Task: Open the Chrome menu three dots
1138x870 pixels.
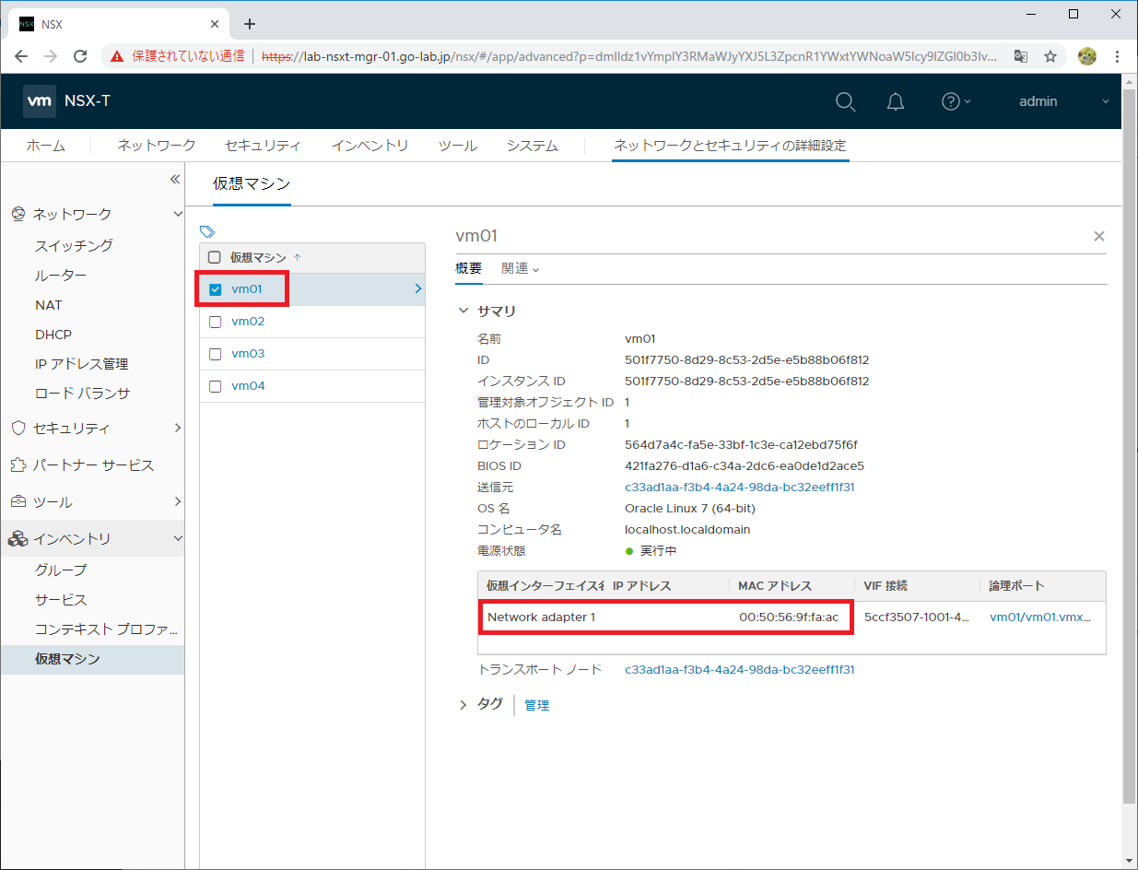Action: 1118,56
